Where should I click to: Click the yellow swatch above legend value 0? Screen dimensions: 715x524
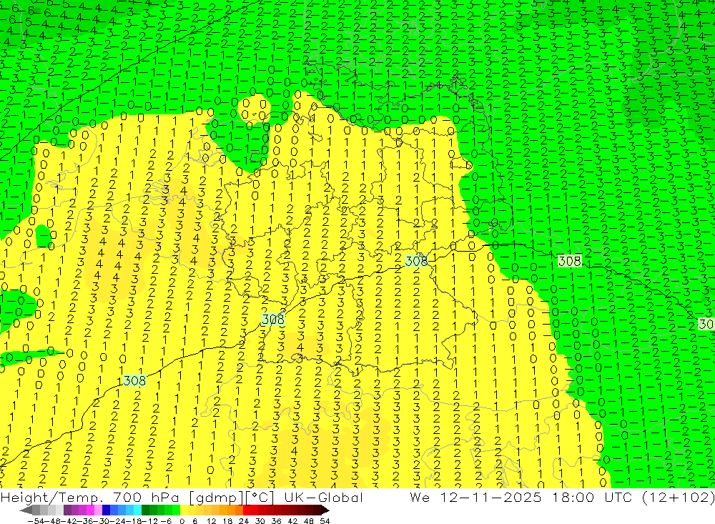coord(184,510)
